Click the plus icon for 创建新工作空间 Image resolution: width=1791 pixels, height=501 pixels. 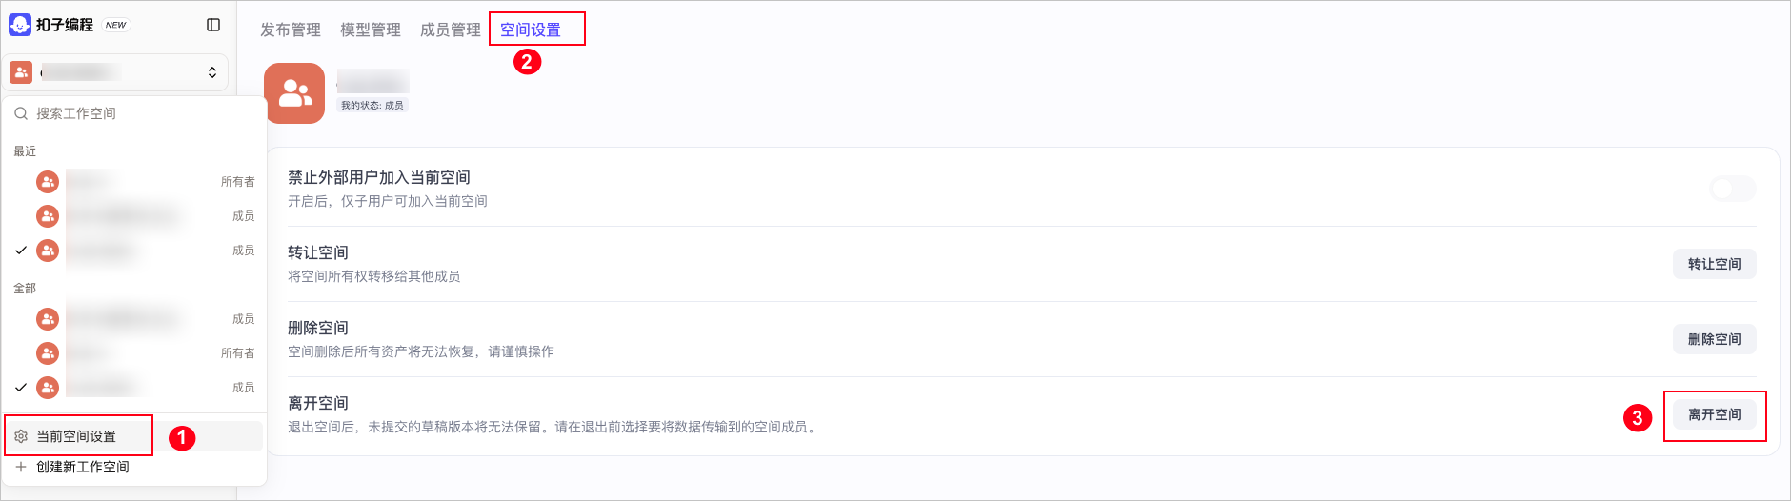(21, 467)
